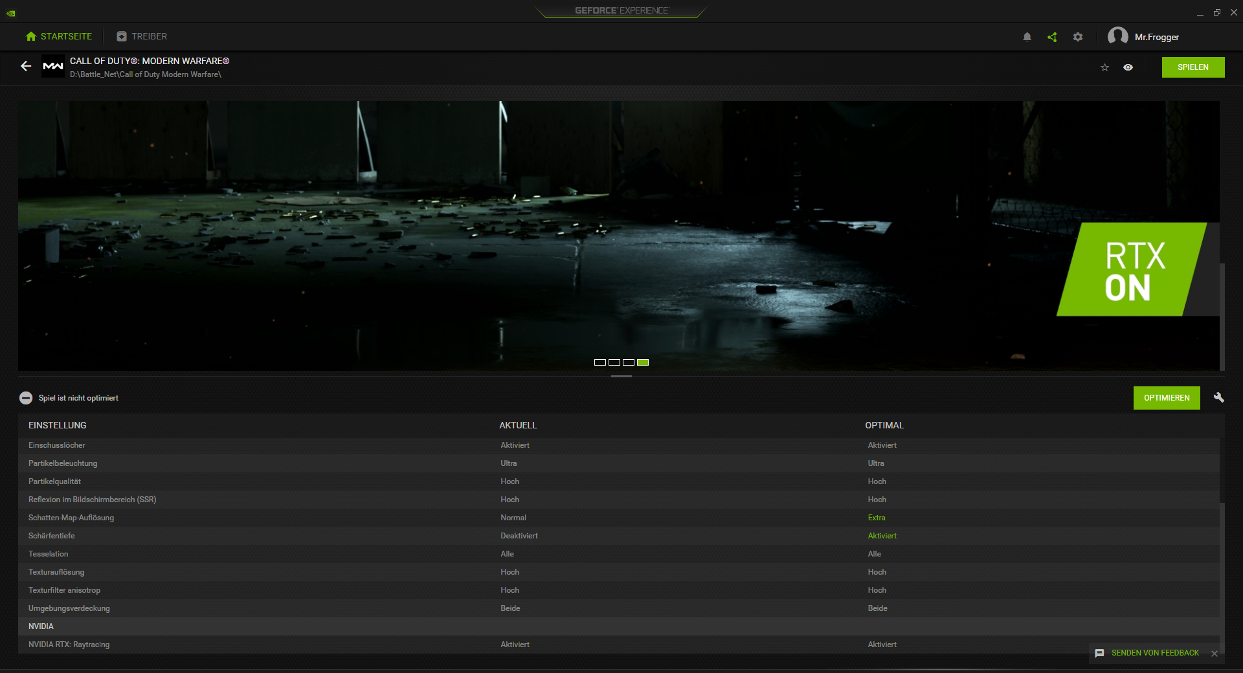Click the green optimal value Aktiviert
The height and width of the screenshot is (673, 1243).
[x=882, y=536]
